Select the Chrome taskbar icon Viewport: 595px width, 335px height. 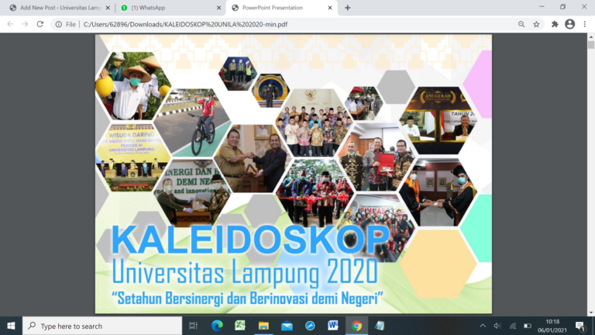click(x=356, y=326)
